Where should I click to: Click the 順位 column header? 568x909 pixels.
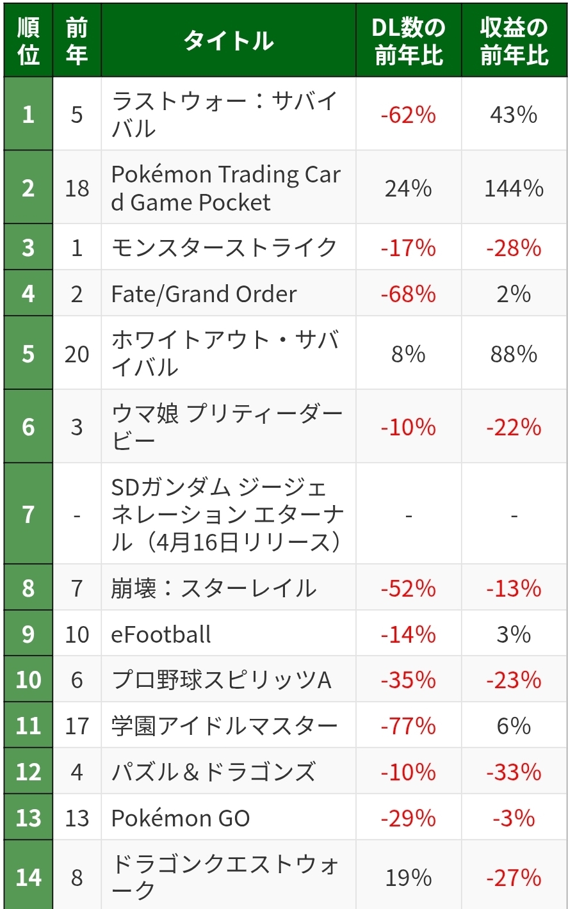(28, 41)
